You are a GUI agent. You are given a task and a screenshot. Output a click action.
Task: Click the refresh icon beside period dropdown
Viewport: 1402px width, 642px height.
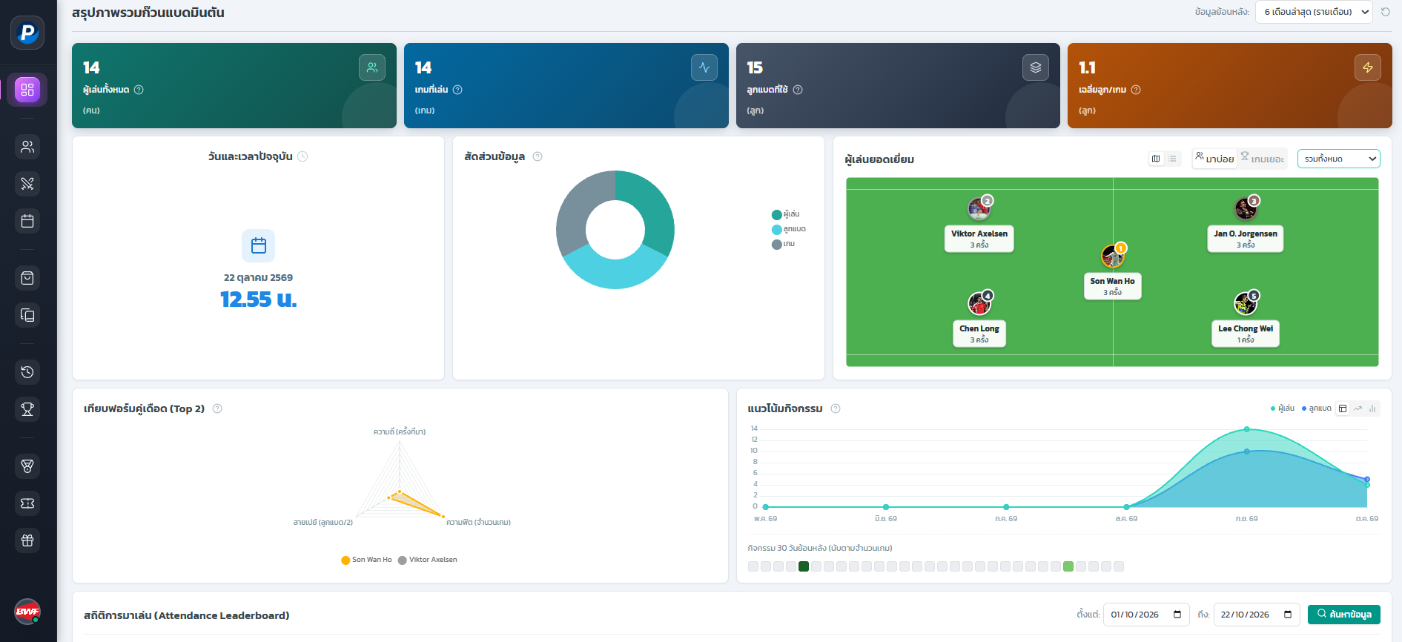[1385, 12]
